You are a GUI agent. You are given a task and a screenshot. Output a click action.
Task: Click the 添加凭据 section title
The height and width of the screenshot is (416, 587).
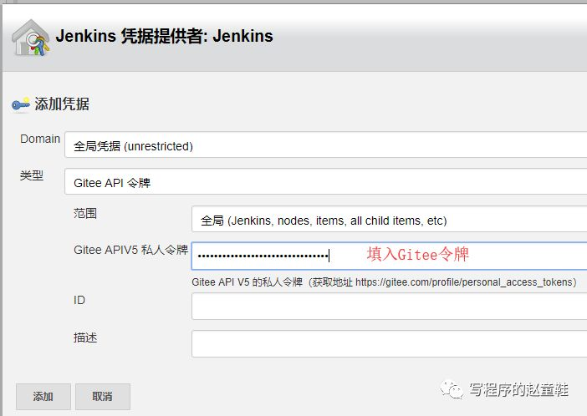[x=62, y=104]
